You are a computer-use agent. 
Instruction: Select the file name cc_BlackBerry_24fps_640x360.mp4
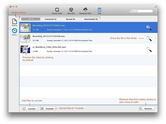[x=49, y=47]
